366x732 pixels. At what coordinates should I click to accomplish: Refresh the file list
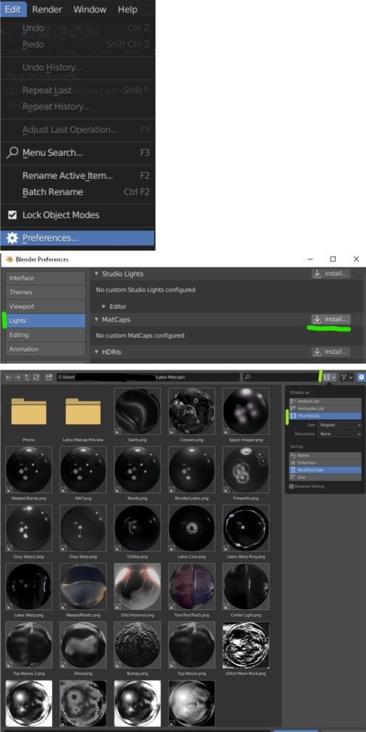(x=36, y=377)
